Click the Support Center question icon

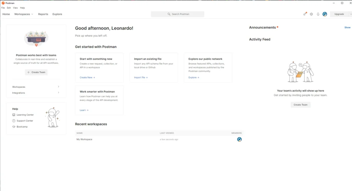14,121
